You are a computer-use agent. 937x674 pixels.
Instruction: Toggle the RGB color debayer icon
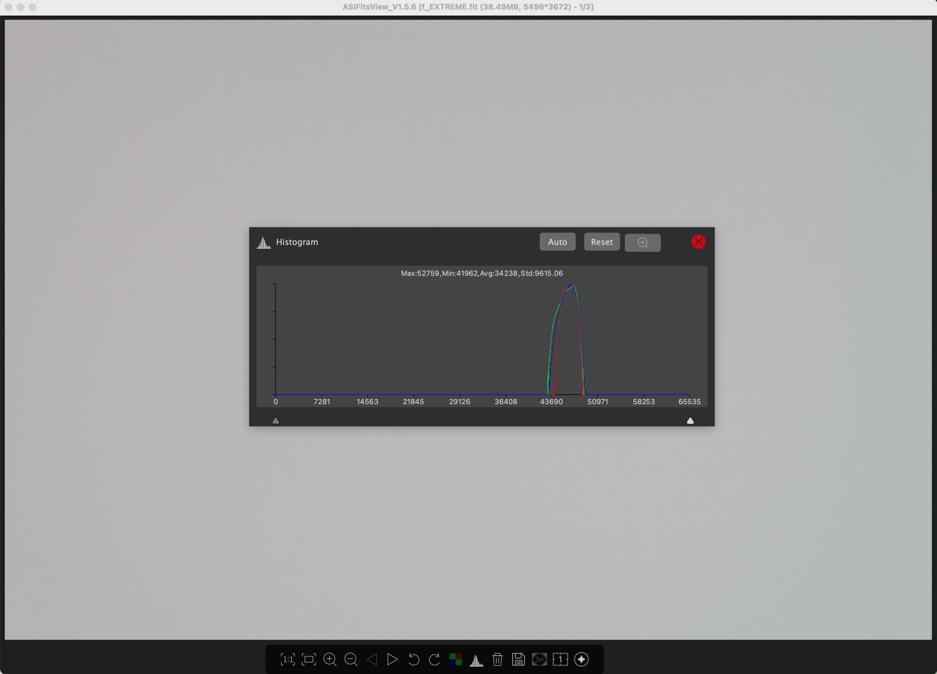(455, 660)
